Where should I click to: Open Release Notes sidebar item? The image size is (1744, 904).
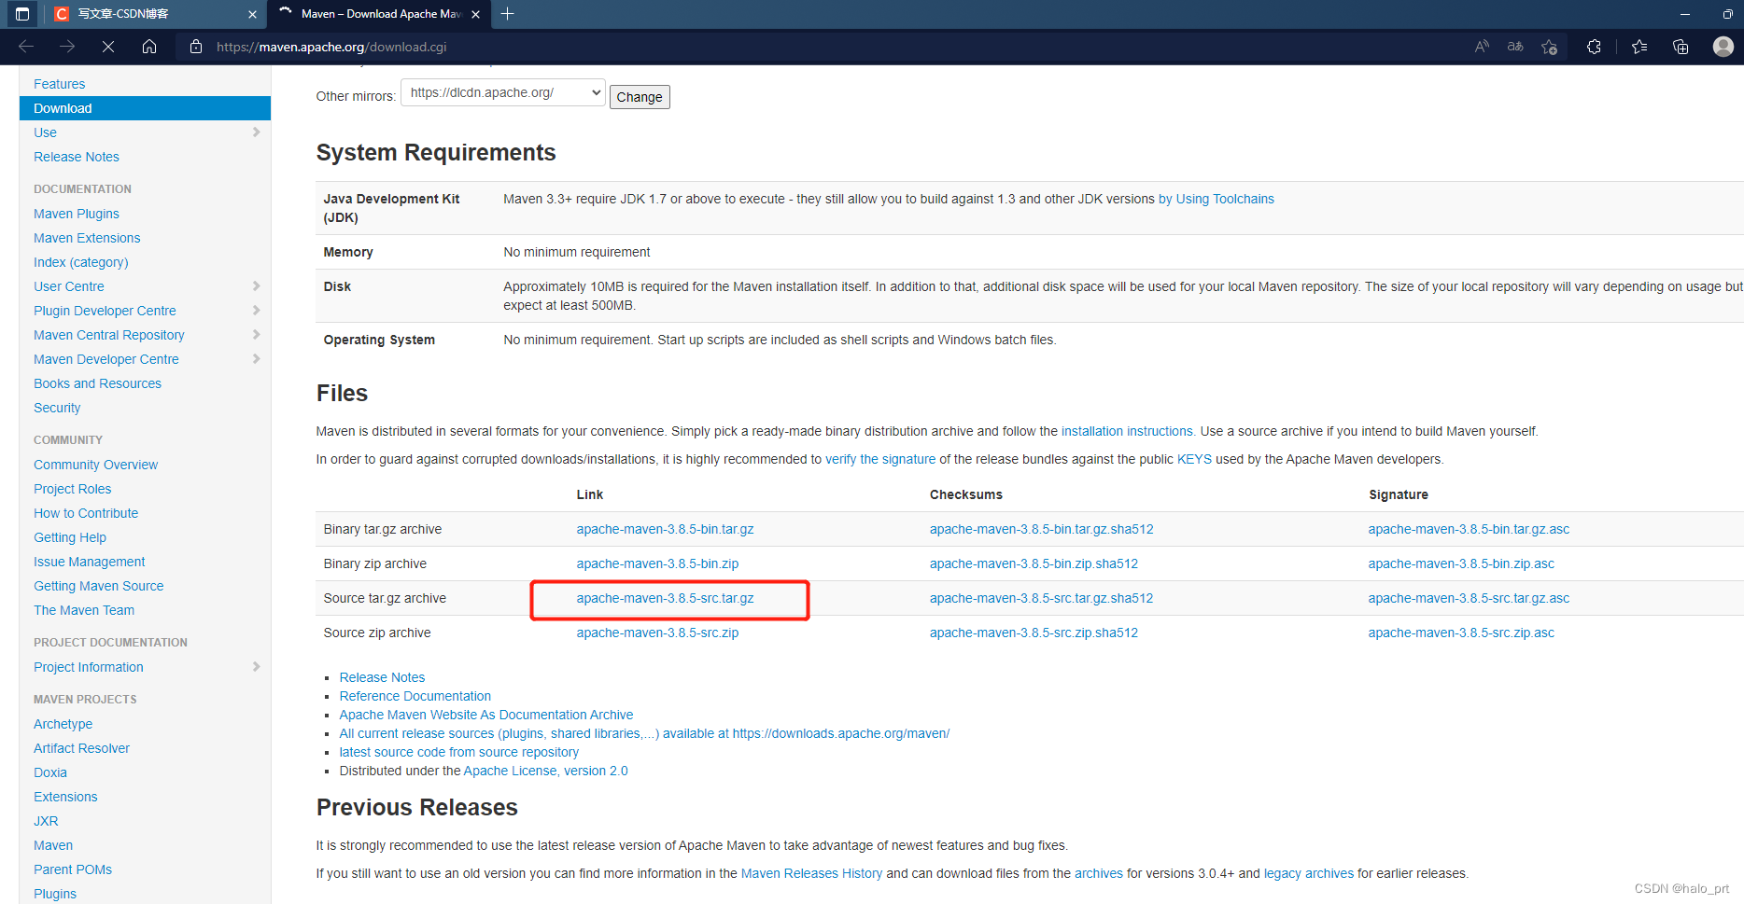(x=77, y=157)
